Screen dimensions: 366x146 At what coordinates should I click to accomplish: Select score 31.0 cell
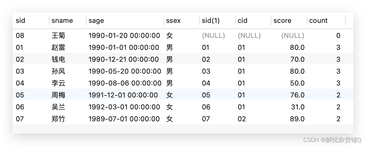pyautogui.click(x=298, y=107)
